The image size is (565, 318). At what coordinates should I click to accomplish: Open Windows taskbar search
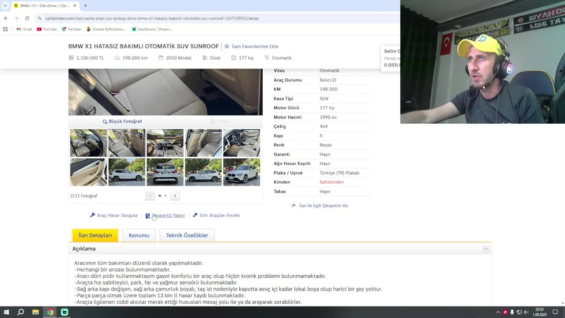pos(21,312)
